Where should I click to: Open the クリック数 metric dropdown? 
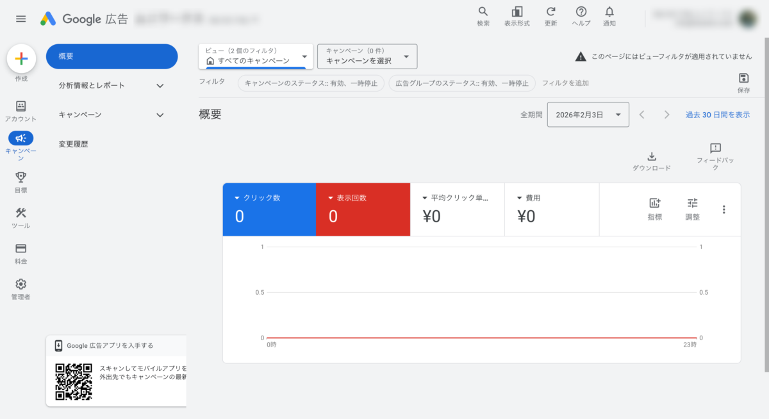237,198
